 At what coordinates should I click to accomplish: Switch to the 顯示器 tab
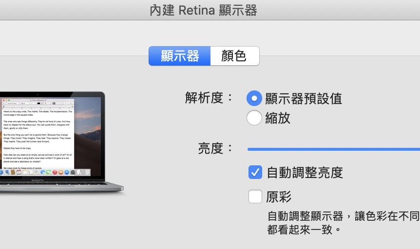coord(180,56)
